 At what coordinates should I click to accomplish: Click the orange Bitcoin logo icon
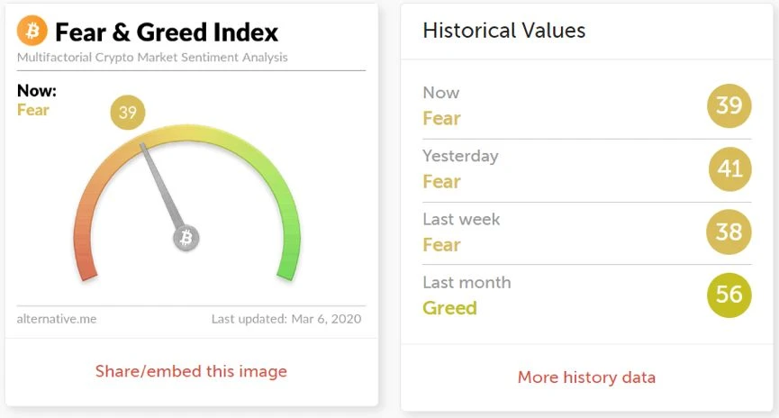[x=32, y=31]
